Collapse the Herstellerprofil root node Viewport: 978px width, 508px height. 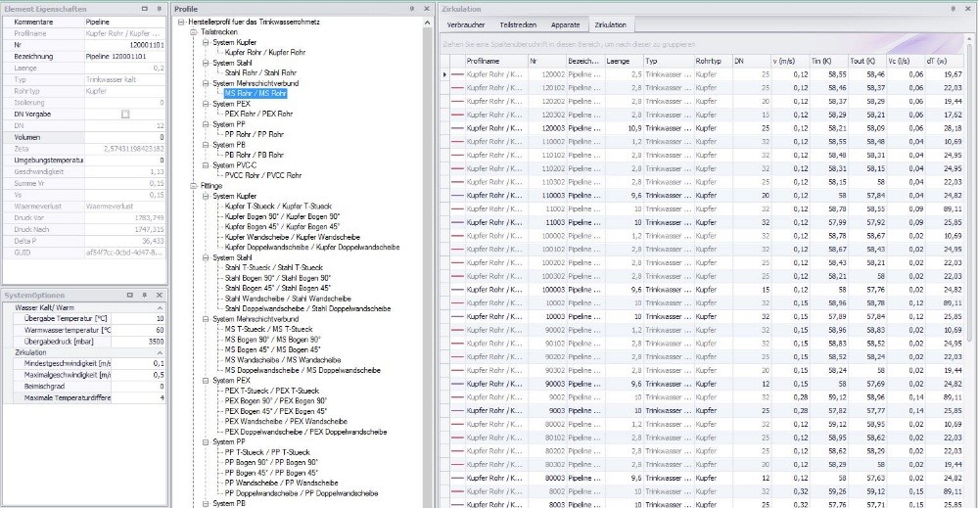click(181, 22)
